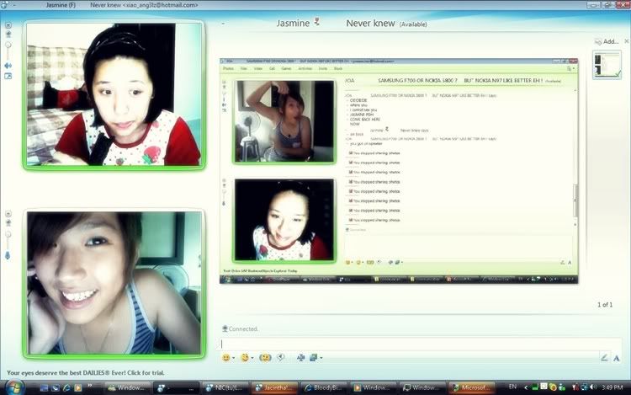Select the shared photo thumbnail in sidebar
This screenshot has width=631, height=395.
tap(607, 64)
